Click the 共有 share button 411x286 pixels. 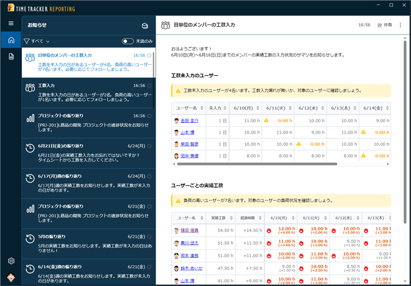[384, 25]
